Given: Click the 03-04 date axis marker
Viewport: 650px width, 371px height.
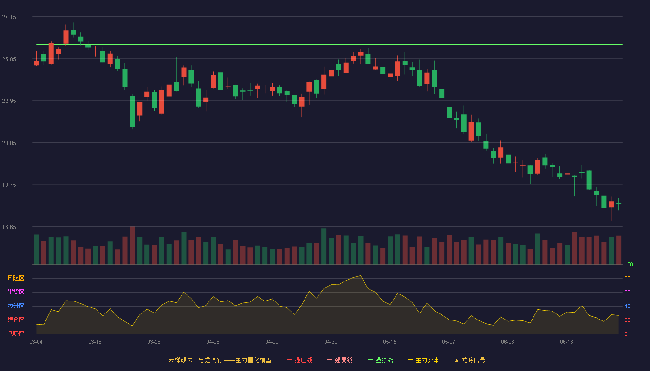Looking at the screenshot, I should pyautogui.click(x=36, y=342).
